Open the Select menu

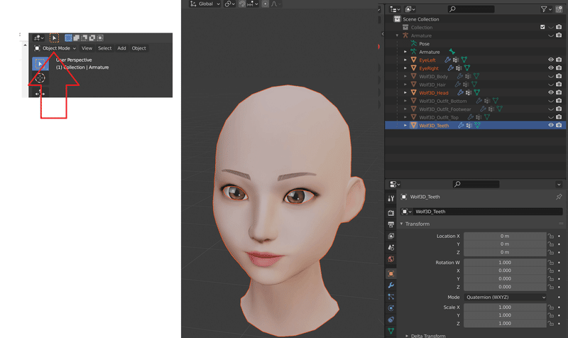tap(104, 48)
